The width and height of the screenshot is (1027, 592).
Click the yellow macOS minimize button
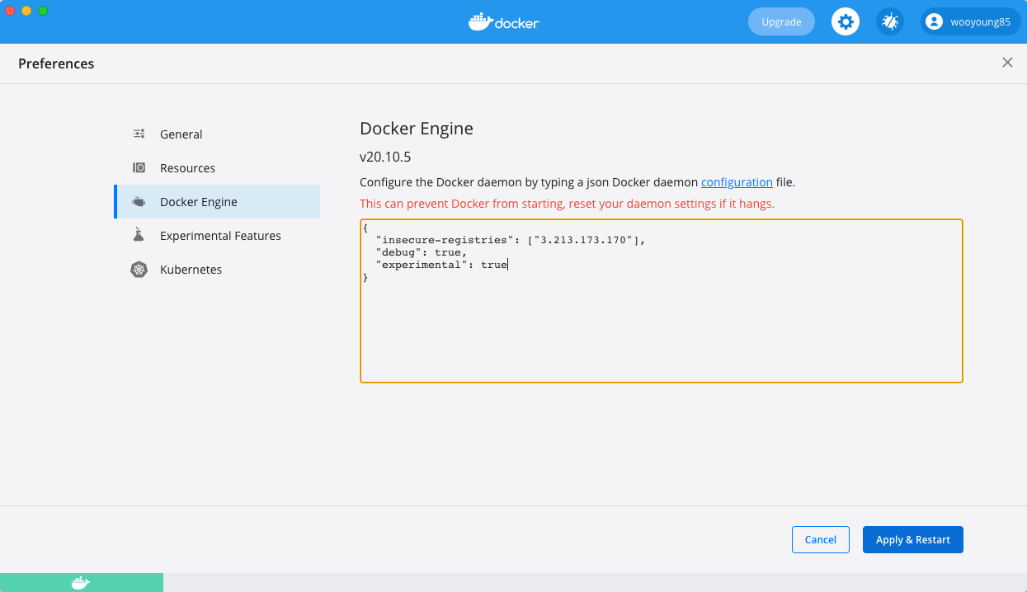point(26,11)
